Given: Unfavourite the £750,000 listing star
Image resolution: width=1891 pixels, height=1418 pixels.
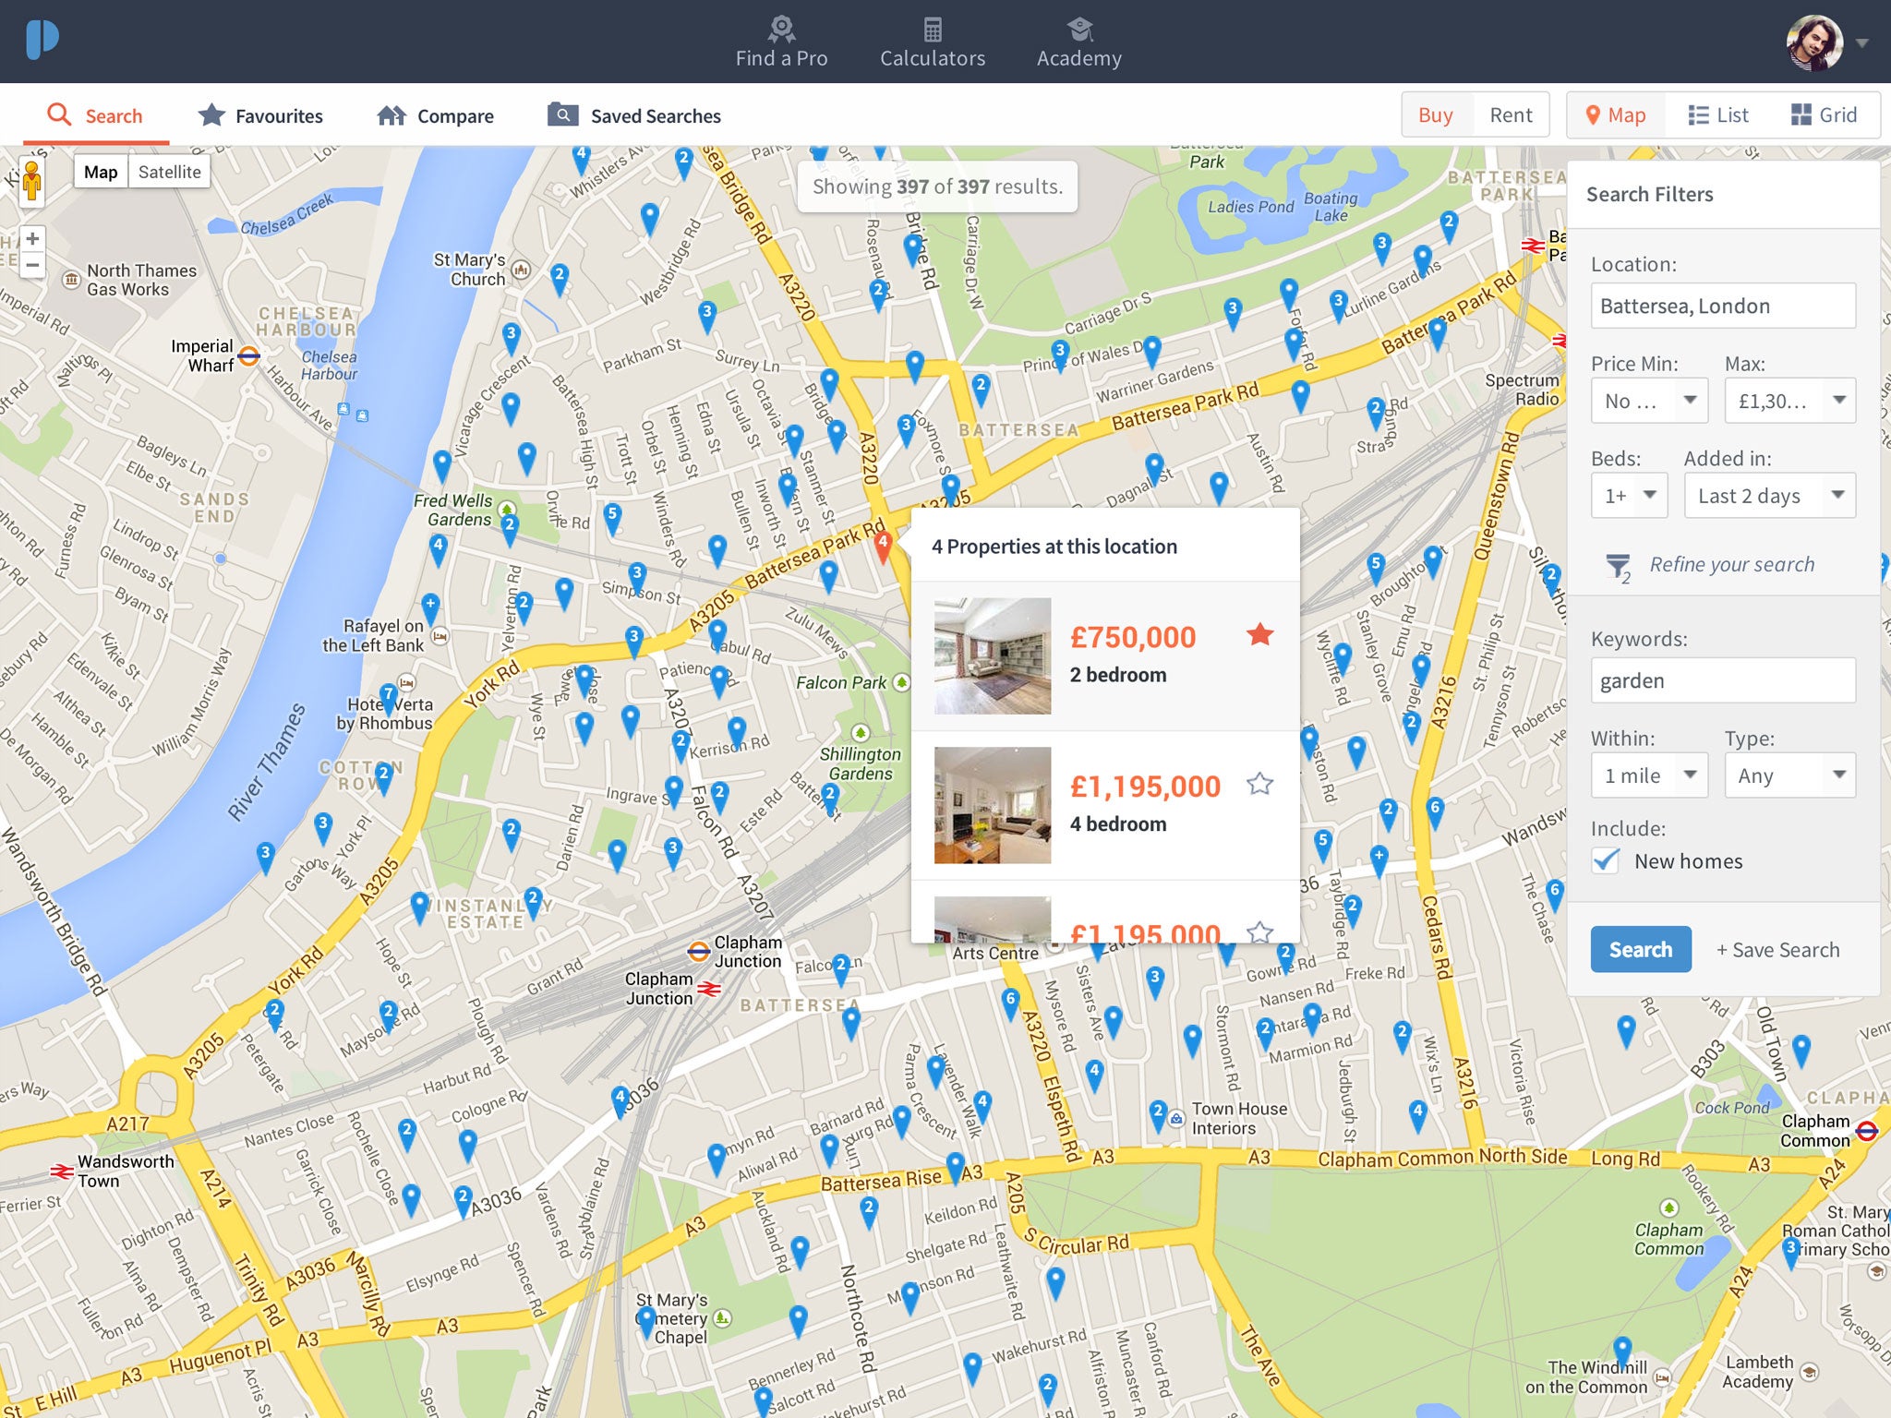Looking at the screenshot, I should 1260,635.
